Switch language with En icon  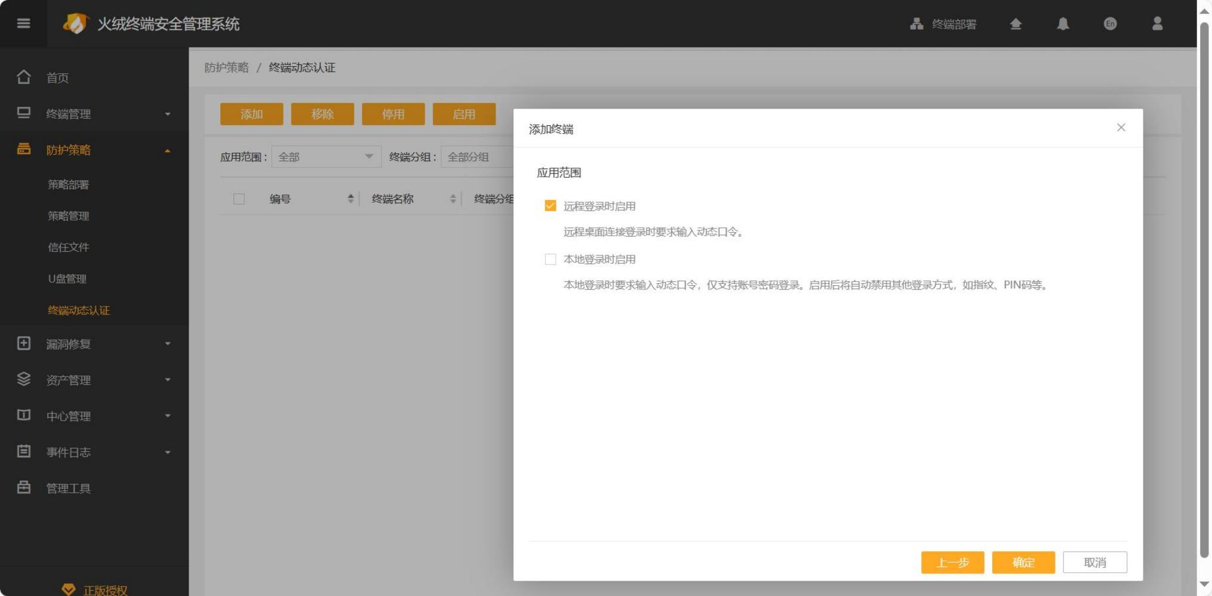(1110, 24)
